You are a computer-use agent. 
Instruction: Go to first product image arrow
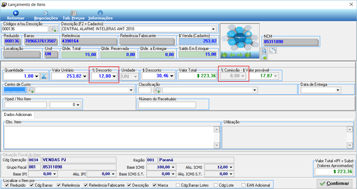click(x=225, y=55)
